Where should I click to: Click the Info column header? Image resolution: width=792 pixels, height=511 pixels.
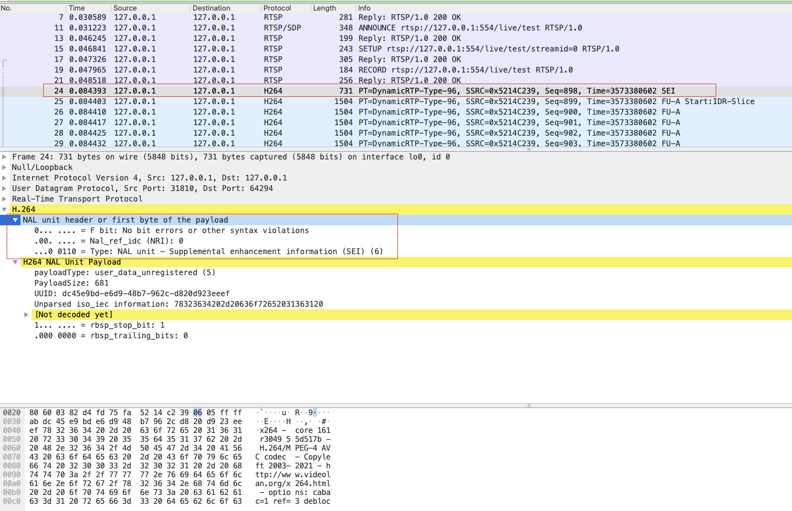(x=573, y=8)
